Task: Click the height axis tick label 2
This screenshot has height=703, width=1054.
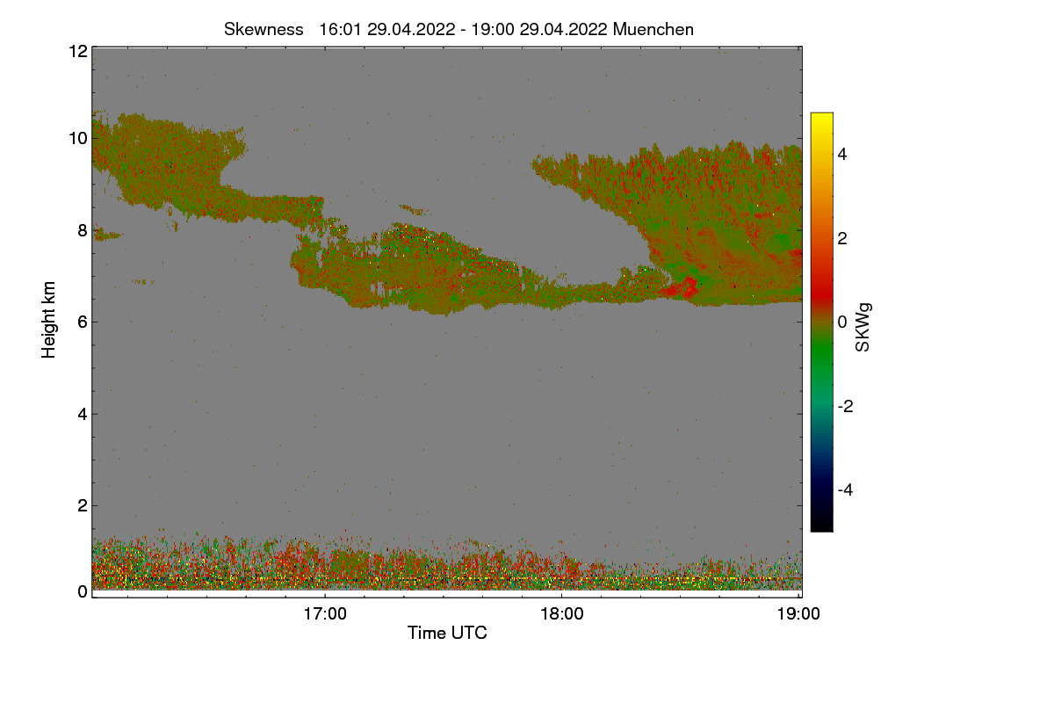Action: (83, 505)
